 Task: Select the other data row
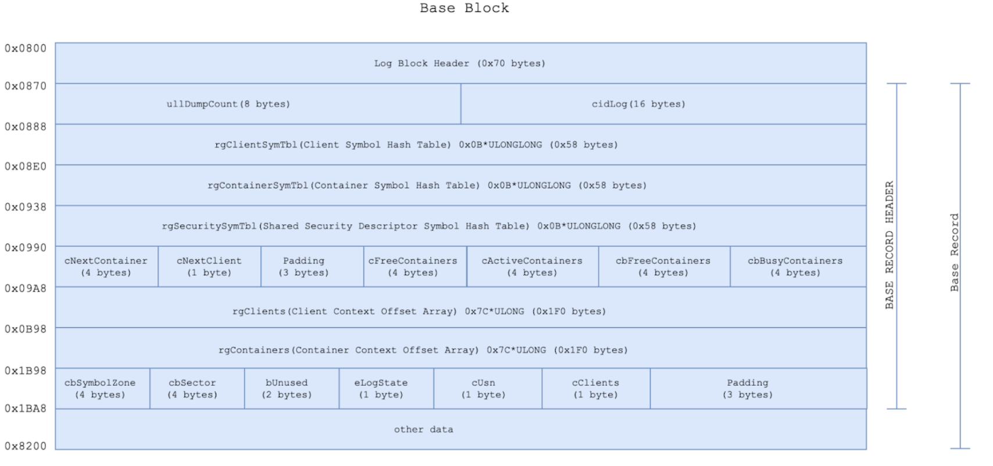(460, 429)
